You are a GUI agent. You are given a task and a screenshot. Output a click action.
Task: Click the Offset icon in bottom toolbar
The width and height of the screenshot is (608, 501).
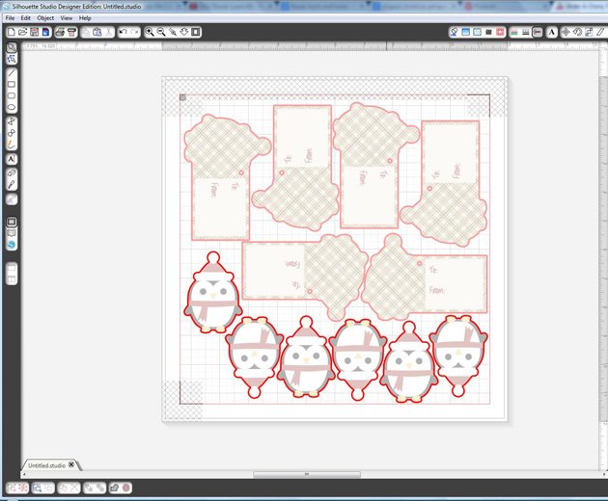click(126, 488)
